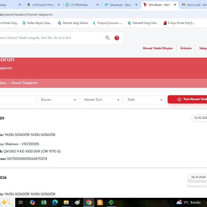Click the search magnifier icon
This screenshot has width=207, height=207.
(x=108, y=38)
